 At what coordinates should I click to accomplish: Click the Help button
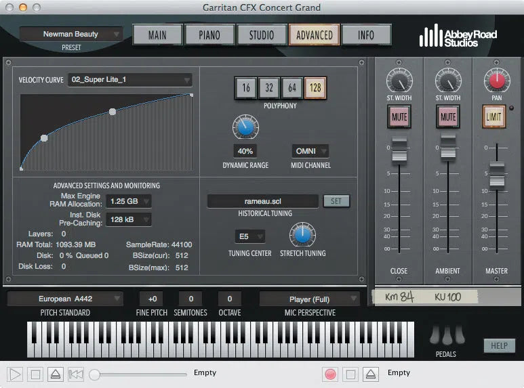pos(499,345)
